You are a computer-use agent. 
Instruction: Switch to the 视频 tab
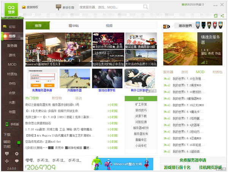coord(109,25)
